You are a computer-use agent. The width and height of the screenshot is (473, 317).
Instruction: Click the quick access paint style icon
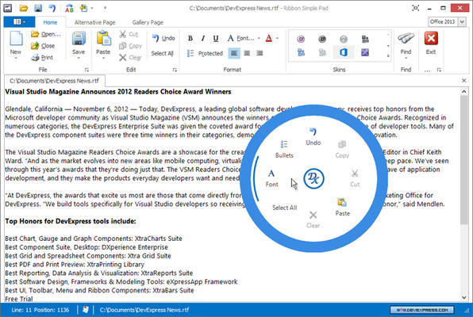pyautogui.click(x=83, y=8)
